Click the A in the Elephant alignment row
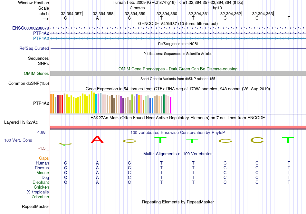 pyautogui.click(x=97, y=183)
